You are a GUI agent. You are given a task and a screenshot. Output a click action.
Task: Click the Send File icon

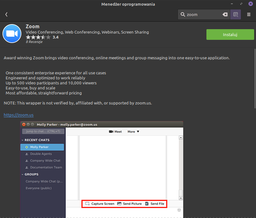click(x=147, y=204)
